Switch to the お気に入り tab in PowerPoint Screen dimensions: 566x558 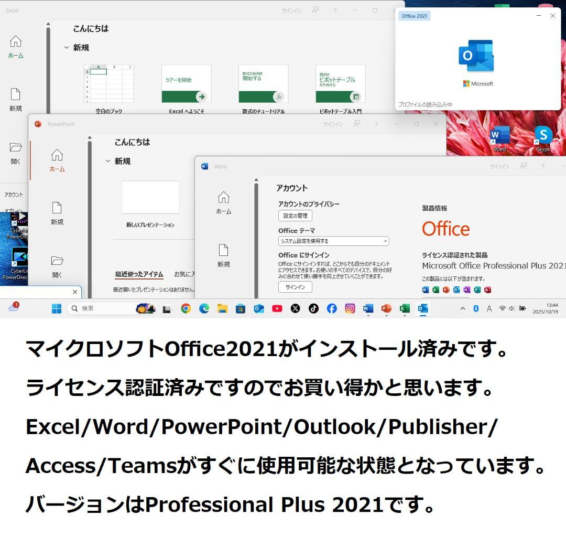point(184,274)
